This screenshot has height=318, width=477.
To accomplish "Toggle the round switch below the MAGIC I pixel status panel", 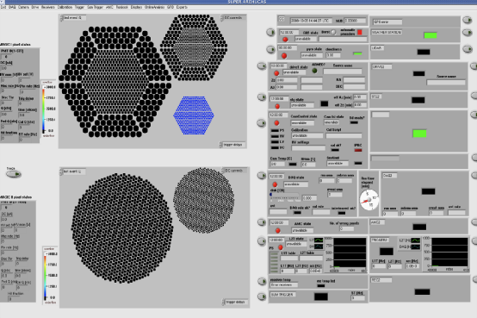I will [14, 174].
